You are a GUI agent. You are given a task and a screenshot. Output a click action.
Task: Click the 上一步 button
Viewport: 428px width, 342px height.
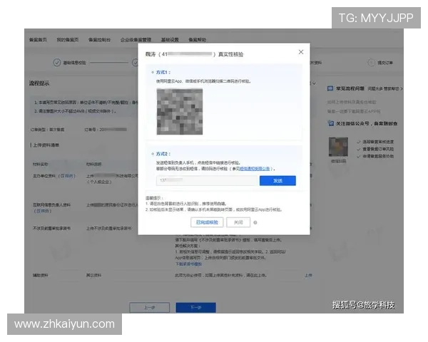tap(150, 307)
